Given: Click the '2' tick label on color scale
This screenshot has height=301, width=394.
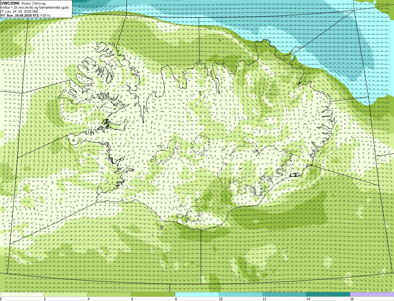Looking at the screenshot, I should pos(45,299).
